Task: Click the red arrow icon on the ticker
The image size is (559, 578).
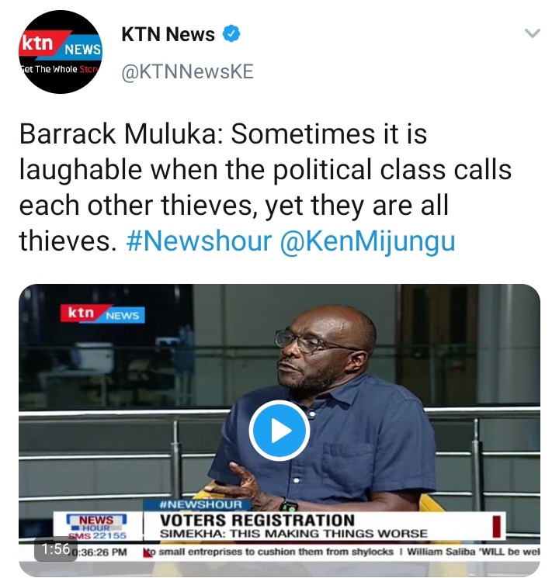Action: coord(148,552)
